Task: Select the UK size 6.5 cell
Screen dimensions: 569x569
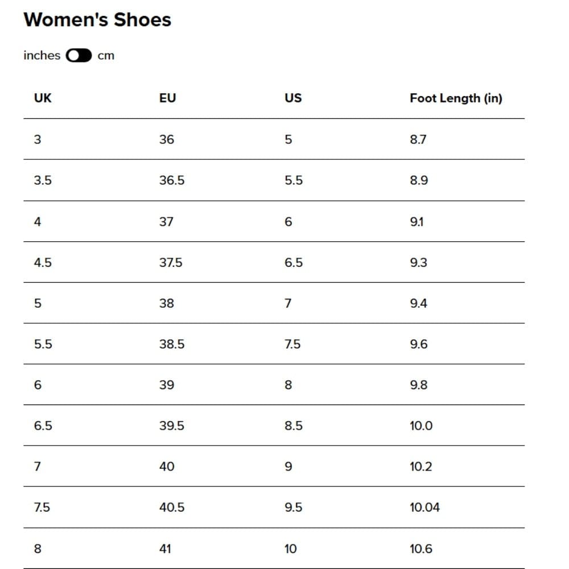Action: click(x=43, y=426)
